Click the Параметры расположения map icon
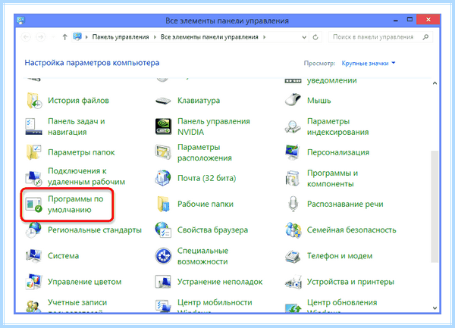 pyautogui.click(x=163, y=152)
